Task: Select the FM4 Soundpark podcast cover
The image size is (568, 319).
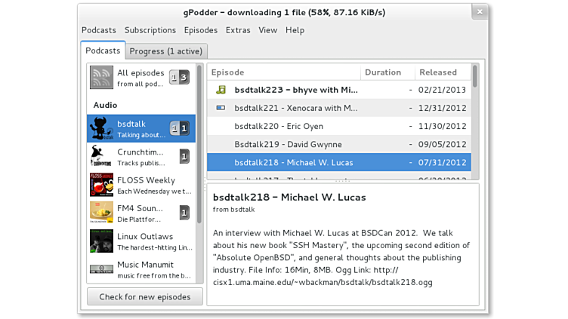Action: [x=102, y=213]
